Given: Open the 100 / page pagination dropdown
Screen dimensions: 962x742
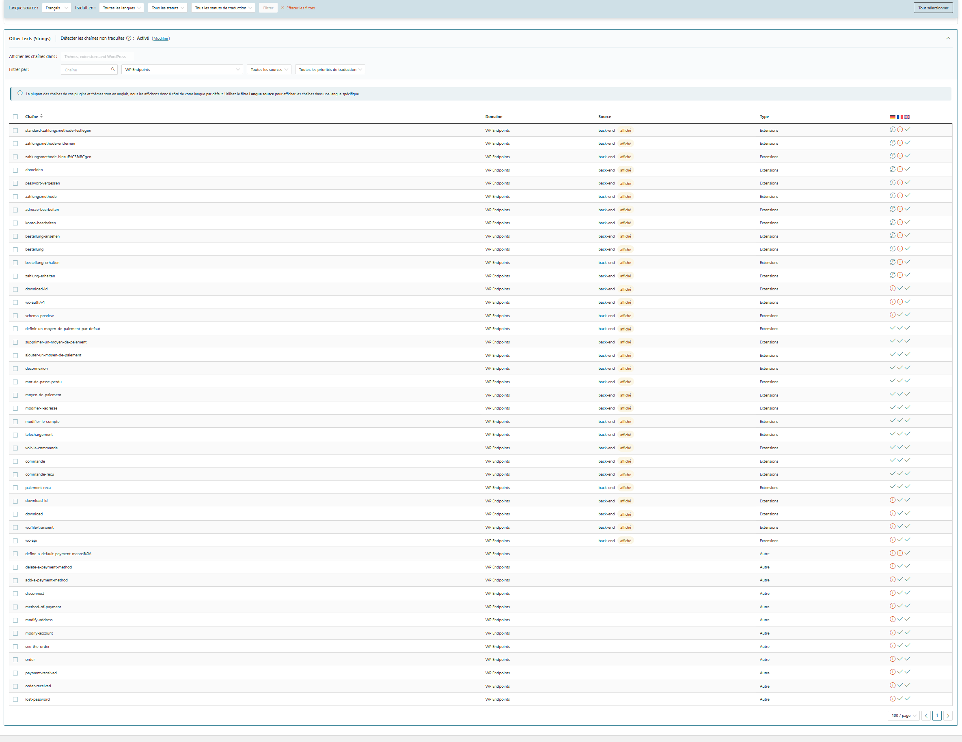Looking at the screenshot, I should [903, 716].
